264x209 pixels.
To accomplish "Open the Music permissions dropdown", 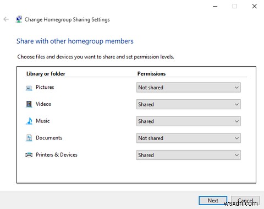I will [189, 121].
